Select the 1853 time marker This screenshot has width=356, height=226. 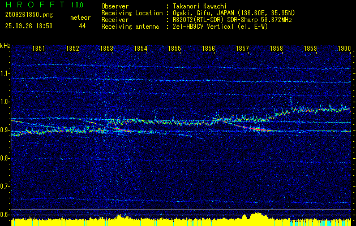[x=106, y=49]
